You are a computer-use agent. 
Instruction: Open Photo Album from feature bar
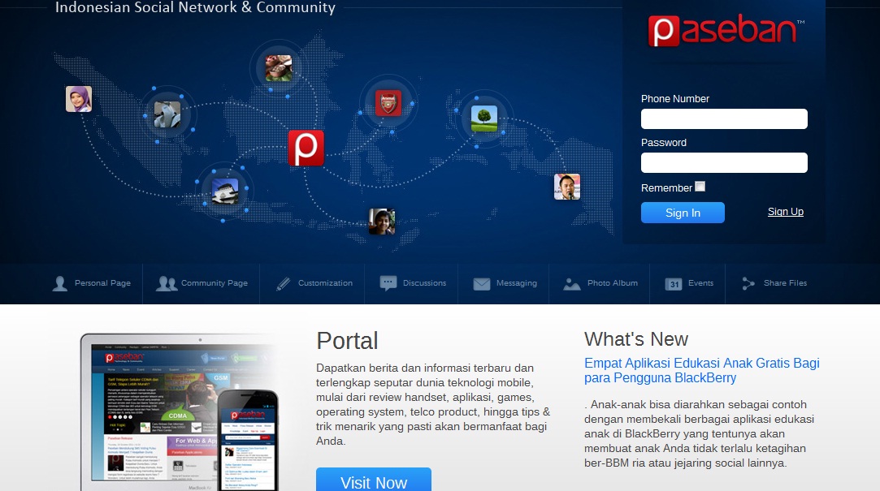click(600, 283)
